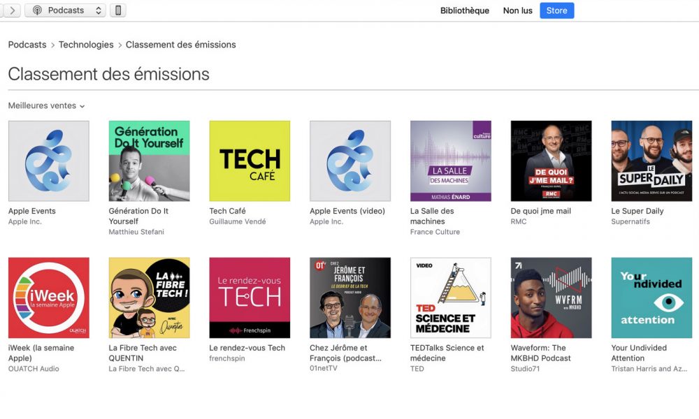Click the iPhone device icon
The height and width of the screenshot is (419, 699).
118,10
